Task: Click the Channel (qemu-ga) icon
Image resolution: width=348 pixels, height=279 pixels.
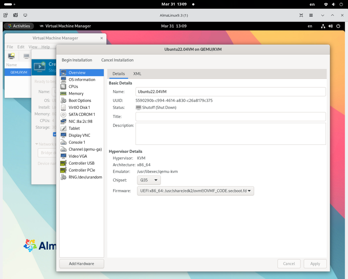Action: coord(63,149)
